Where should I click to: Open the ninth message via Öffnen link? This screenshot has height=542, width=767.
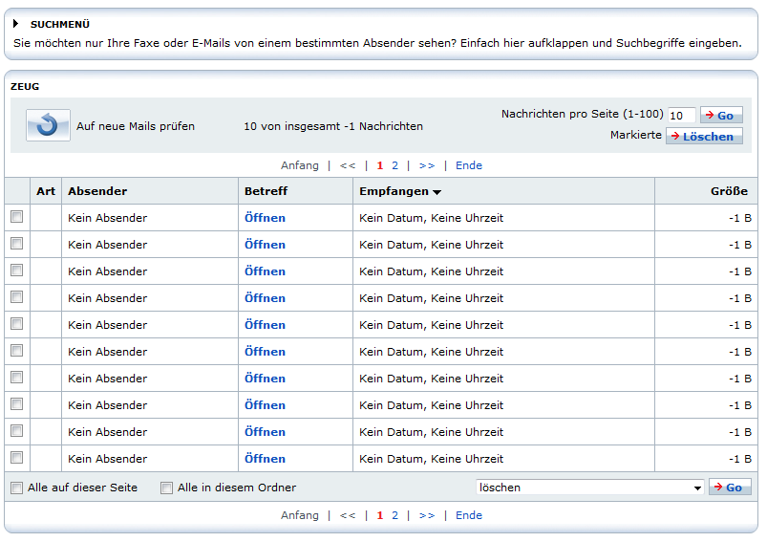tap(265, 432)
